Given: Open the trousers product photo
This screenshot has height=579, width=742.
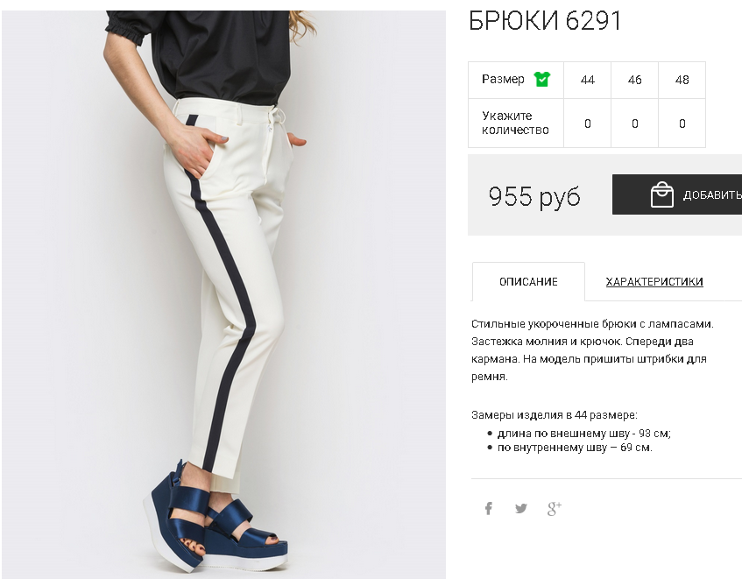Looking at the screenshot, I should [x=223, y=294].
